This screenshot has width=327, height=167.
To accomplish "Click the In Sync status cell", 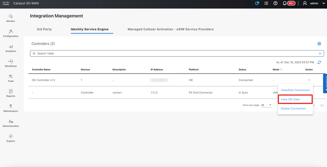I will 243,92.
